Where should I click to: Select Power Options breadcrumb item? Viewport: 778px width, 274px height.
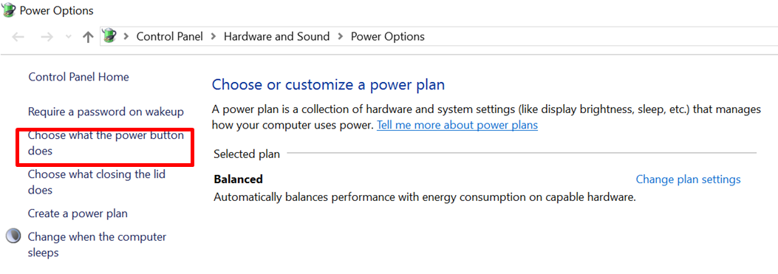(388, 37)
